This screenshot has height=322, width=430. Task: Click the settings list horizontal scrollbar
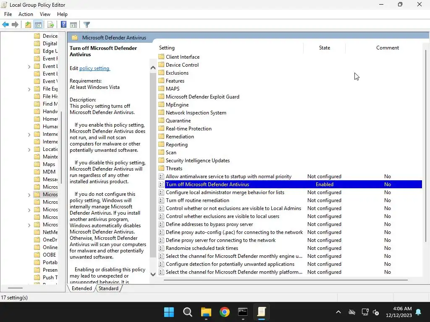tap(286, 280)
